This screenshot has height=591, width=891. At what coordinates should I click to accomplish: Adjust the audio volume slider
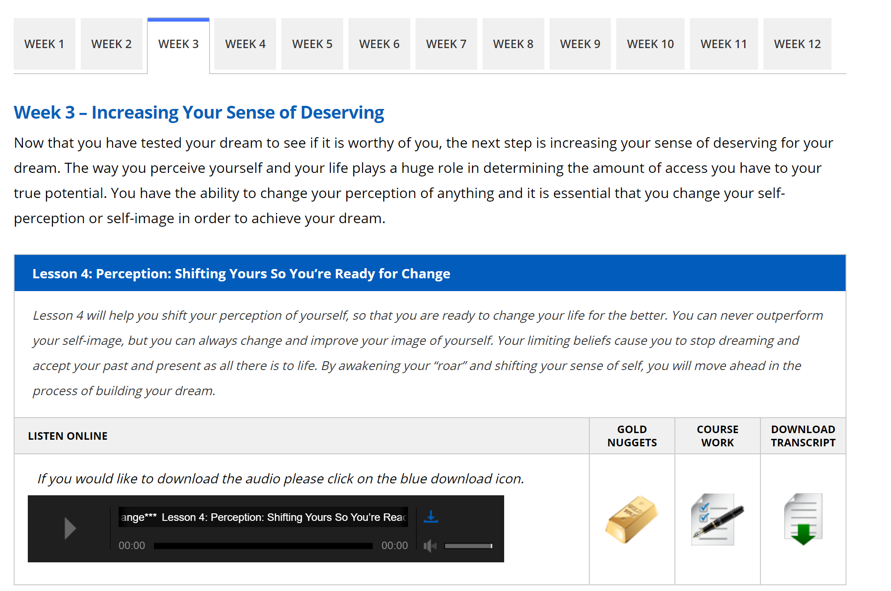468,546
